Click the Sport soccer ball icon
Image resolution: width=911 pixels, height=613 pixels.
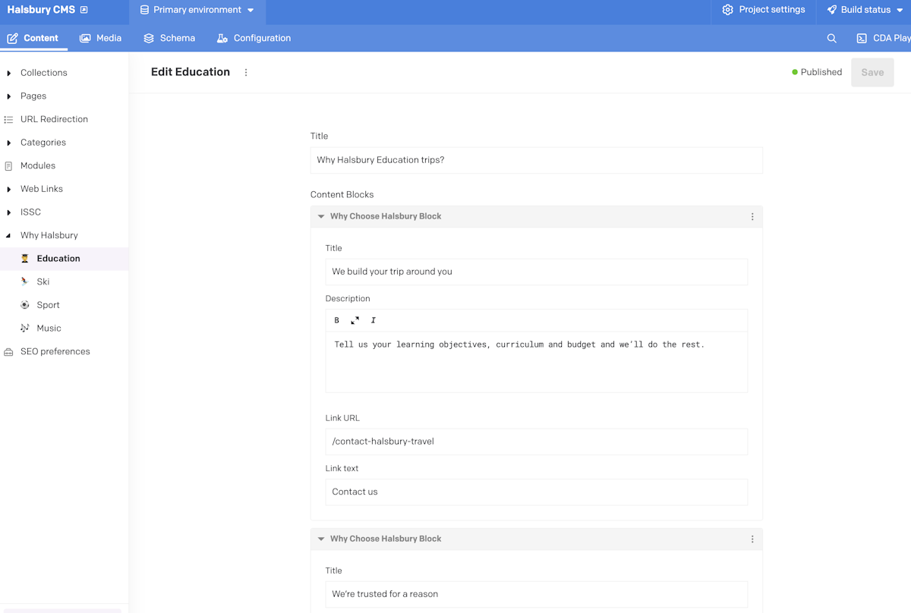[25, 305]
